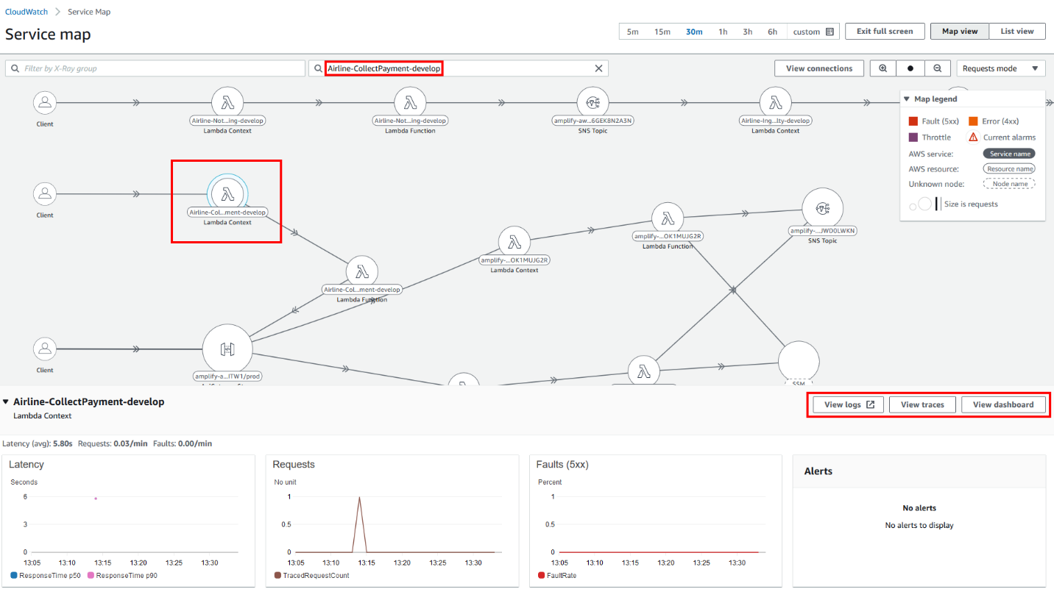
Task: Switch to List view
Action: click(x=1017, y=31)
